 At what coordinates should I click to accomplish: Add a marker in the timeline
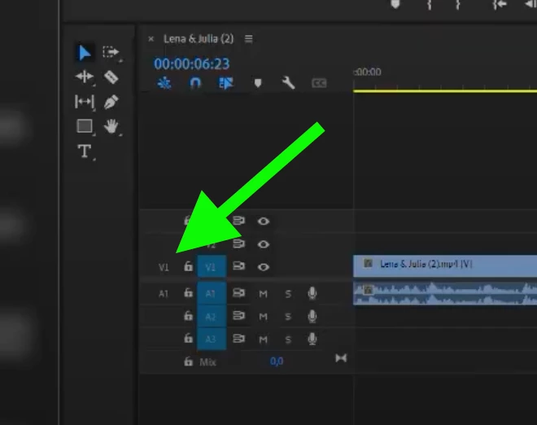(258, 83)
